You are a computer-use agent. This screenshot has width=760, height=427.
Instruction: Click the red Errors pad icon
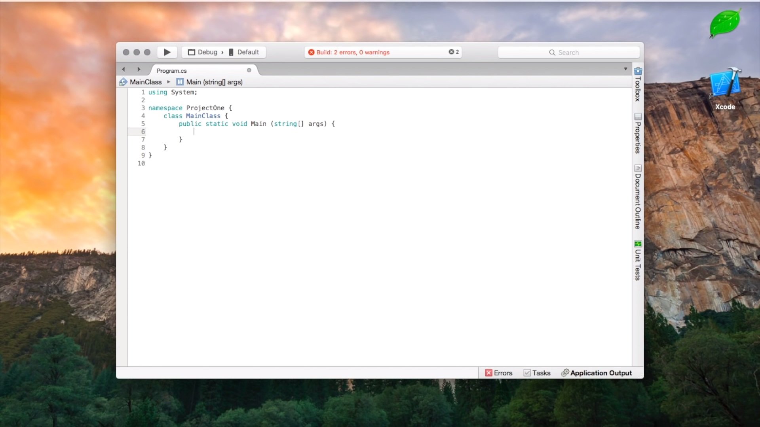point(488,373)
